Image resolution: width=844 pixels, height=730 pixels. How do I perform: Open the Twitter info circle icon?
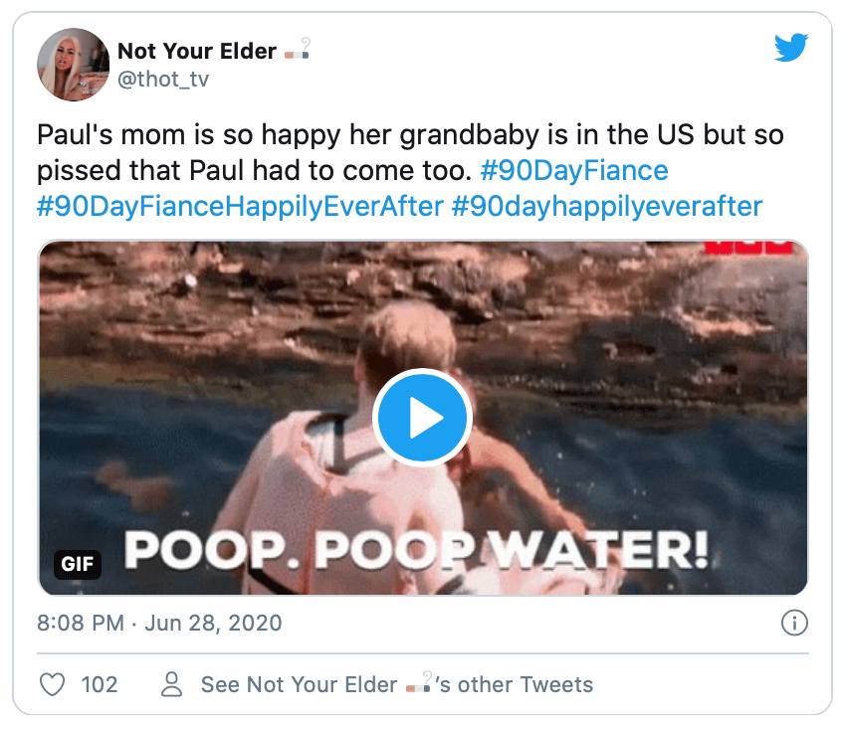point(793,624)
